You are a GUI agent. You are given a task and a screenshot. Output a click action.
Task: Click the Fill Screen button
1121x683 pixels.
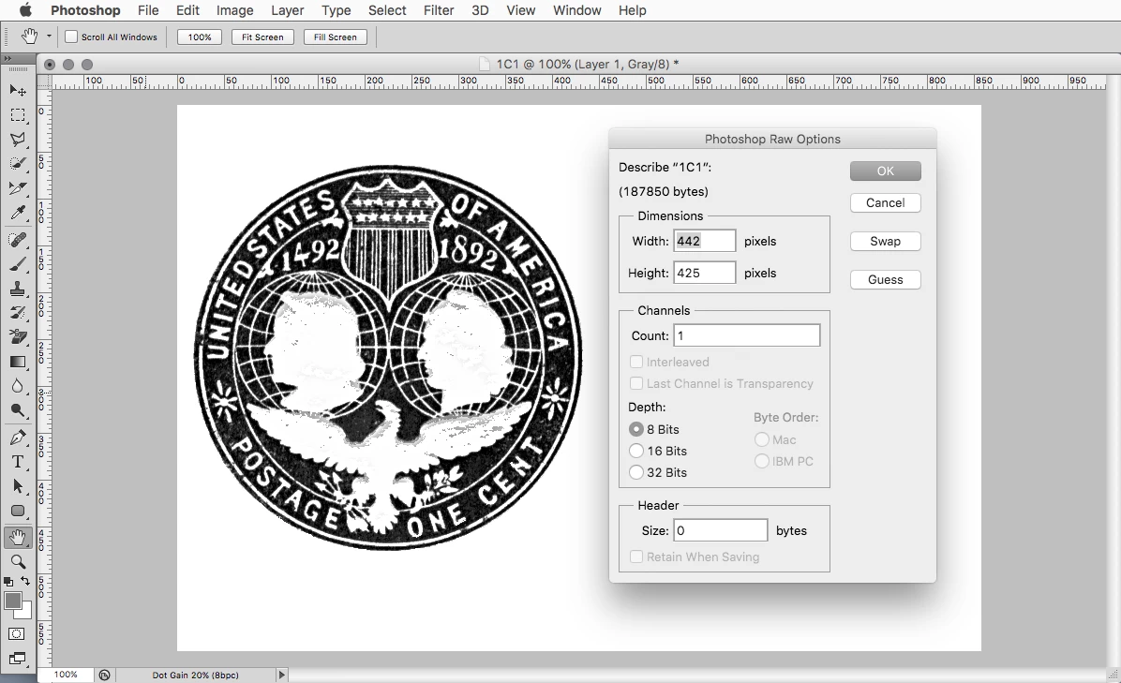pyautogui.click(x=336, y=37)
